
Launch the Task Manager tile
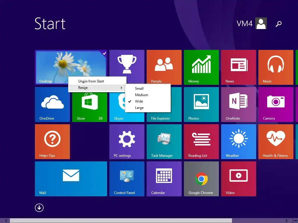pyautogui.click(x=164, y=141)
